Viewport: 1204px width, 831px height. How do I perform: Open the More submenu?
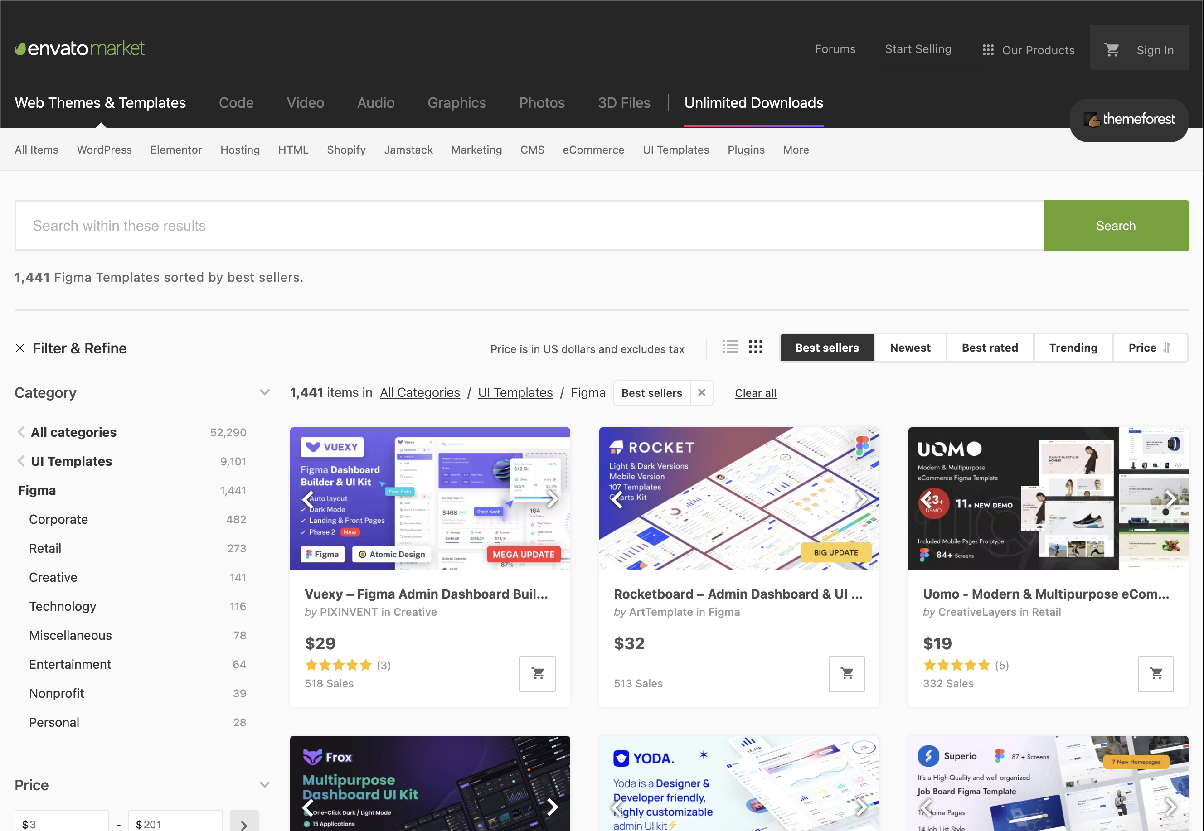796,150
